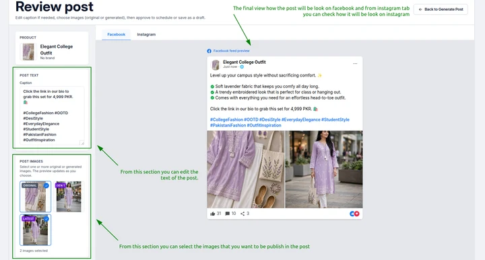
Task: Click the GEN 1 badge on second thumbnail
Action: point(60,185)
